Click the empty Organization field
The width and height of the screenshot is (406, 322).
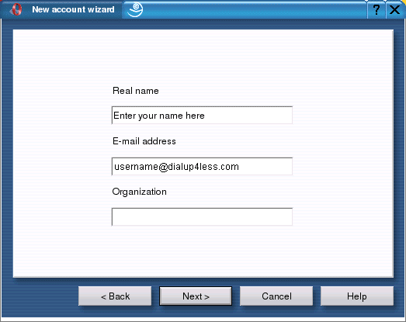202,217
